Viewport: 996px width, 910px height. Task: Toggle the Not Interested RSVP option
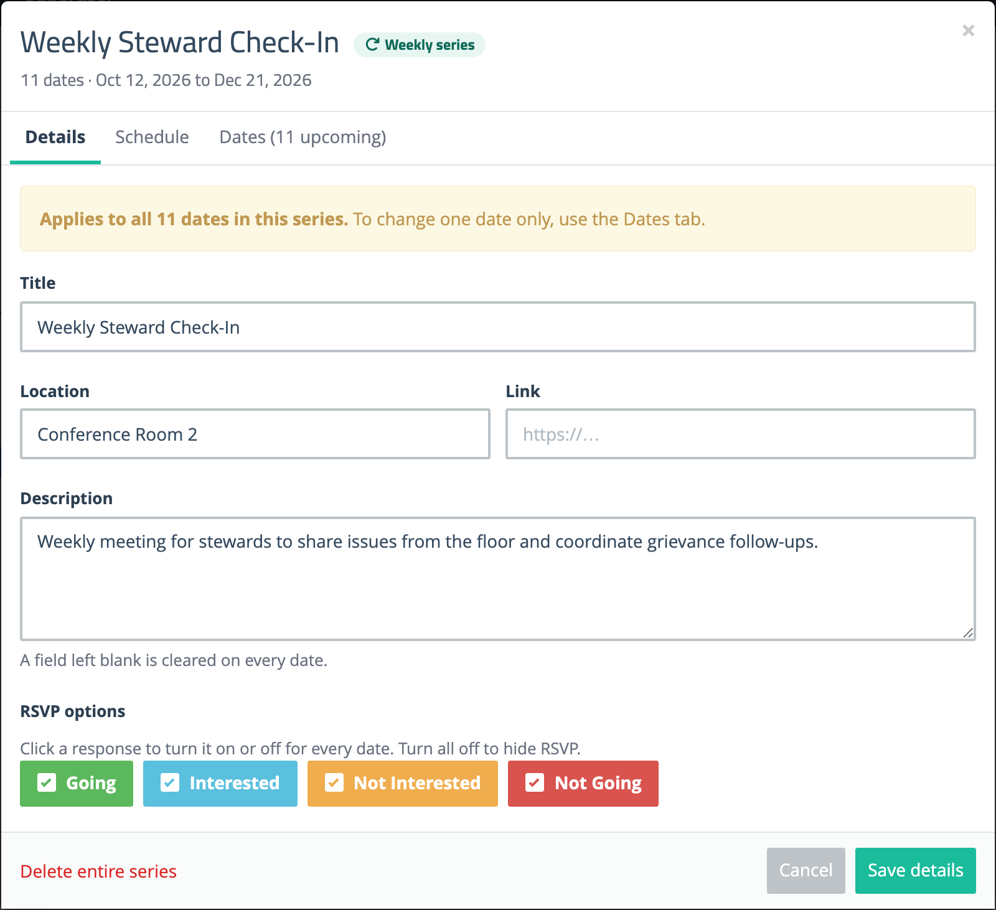[x=403, y=784]
